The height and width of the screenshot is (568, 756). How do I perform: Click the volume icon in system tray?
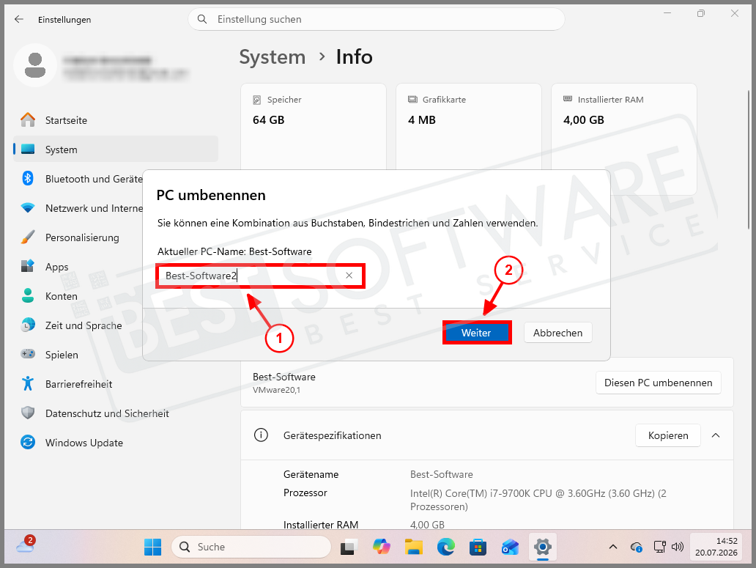pyautogui.click(x=678, y=547)
